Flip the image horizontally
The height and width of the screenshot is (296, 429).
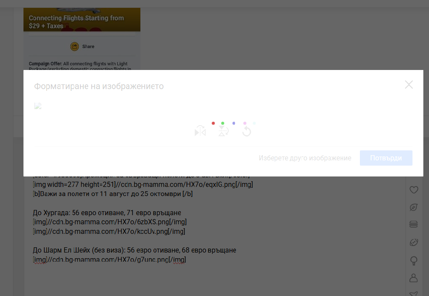(x=200, y=131)
